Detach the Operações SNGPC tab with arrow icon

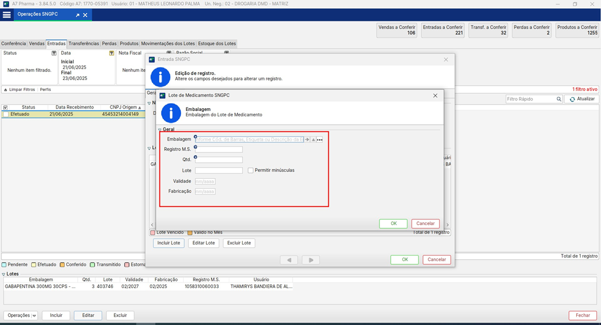pos(78,15)
